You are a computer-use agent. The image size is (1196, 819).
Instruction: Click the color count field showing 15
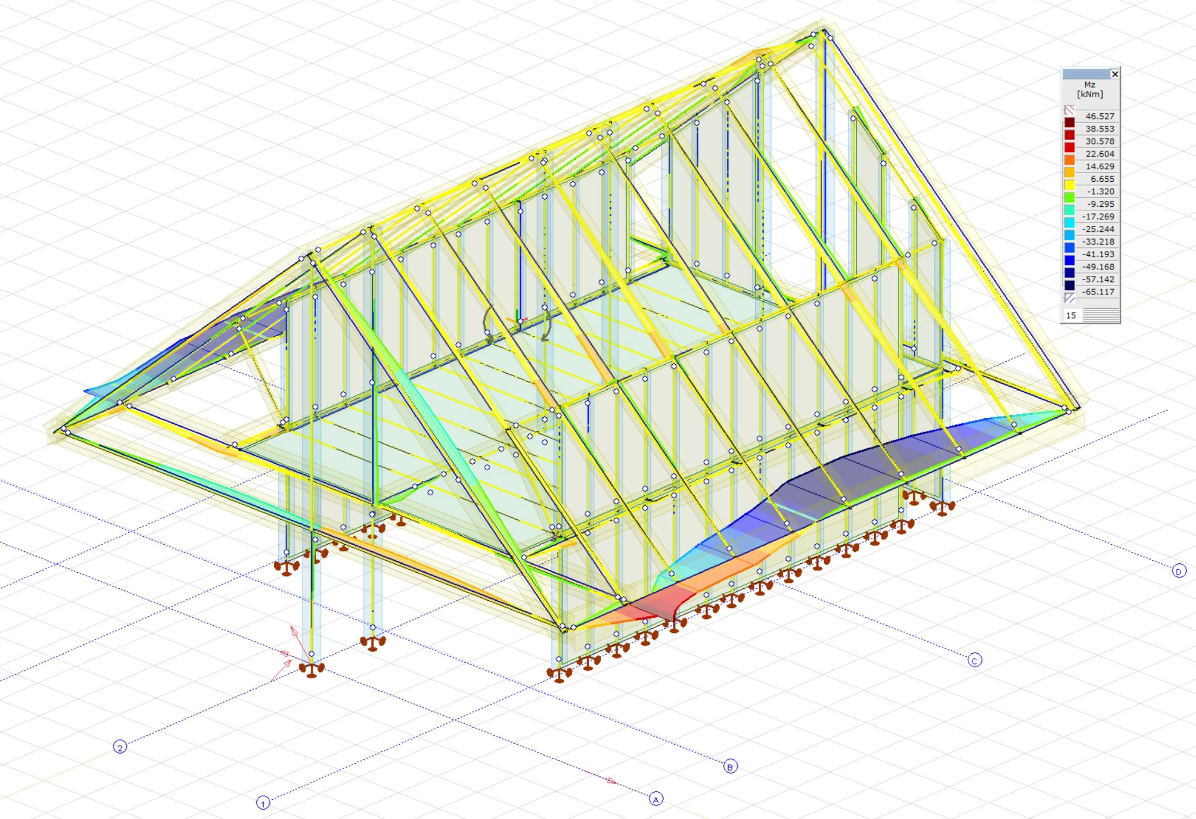tap(1071, 315)
